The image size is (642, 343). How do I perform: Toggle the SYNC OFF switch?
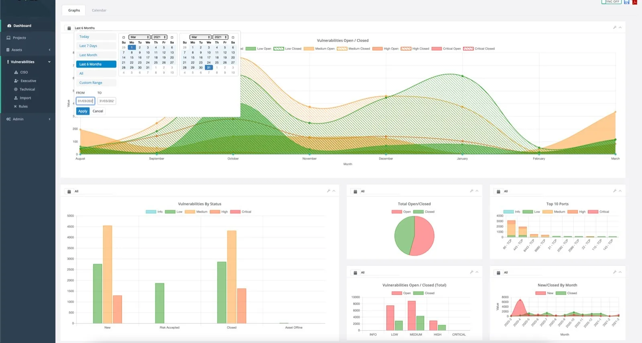[x=612, y=2]
